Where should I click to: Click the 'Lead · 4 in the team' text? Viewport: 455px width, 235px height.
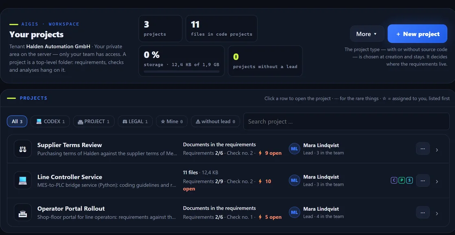coord(323,216)
